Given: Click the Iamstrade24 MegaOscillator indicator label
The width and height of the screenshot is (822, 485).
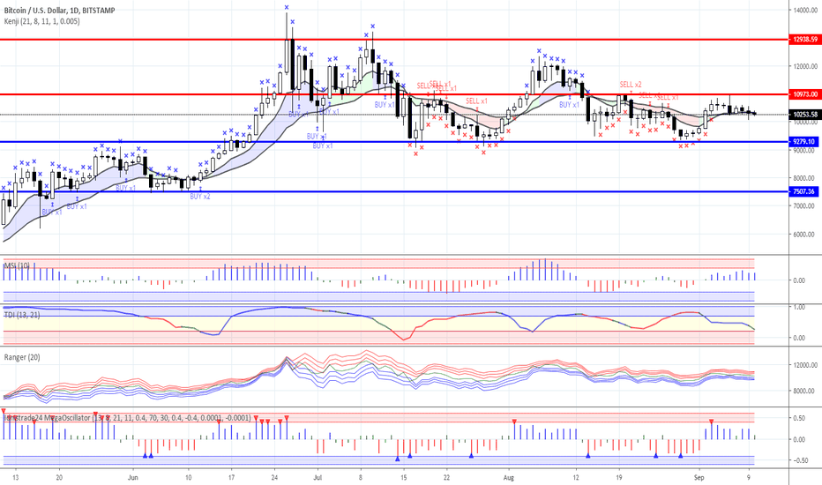Looking at the screenshot, I should (127, 418).
